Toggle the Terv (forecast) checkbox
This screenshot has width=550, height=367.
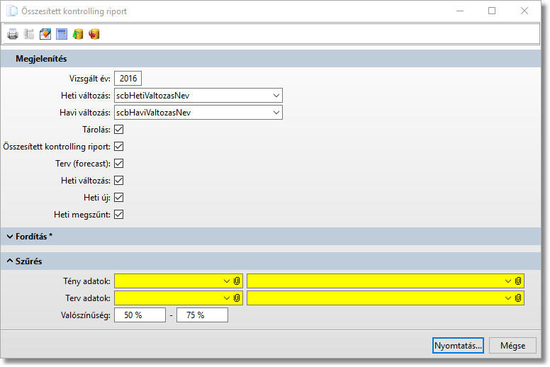pyautogui.click(x=119, y=164)
